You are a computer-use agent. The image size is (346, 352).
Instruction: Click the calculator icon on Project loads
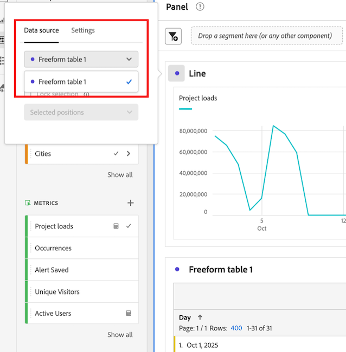(116, 226)
